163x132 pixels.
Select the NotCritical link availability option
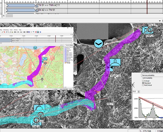click(x=143, y=85)
